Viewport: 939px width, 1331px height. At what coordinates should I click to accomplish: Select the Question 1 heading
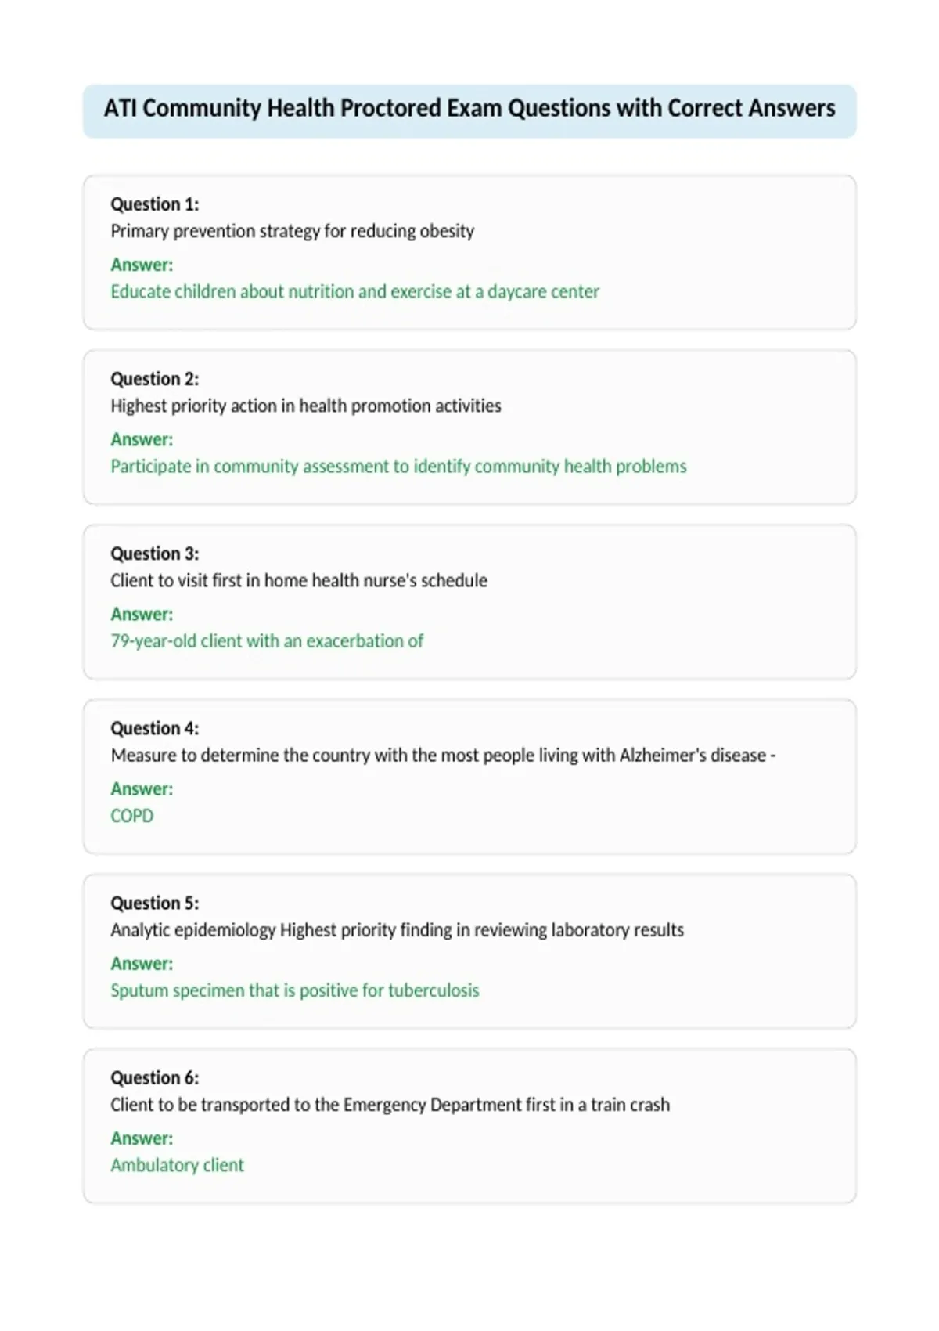point(155,204)
